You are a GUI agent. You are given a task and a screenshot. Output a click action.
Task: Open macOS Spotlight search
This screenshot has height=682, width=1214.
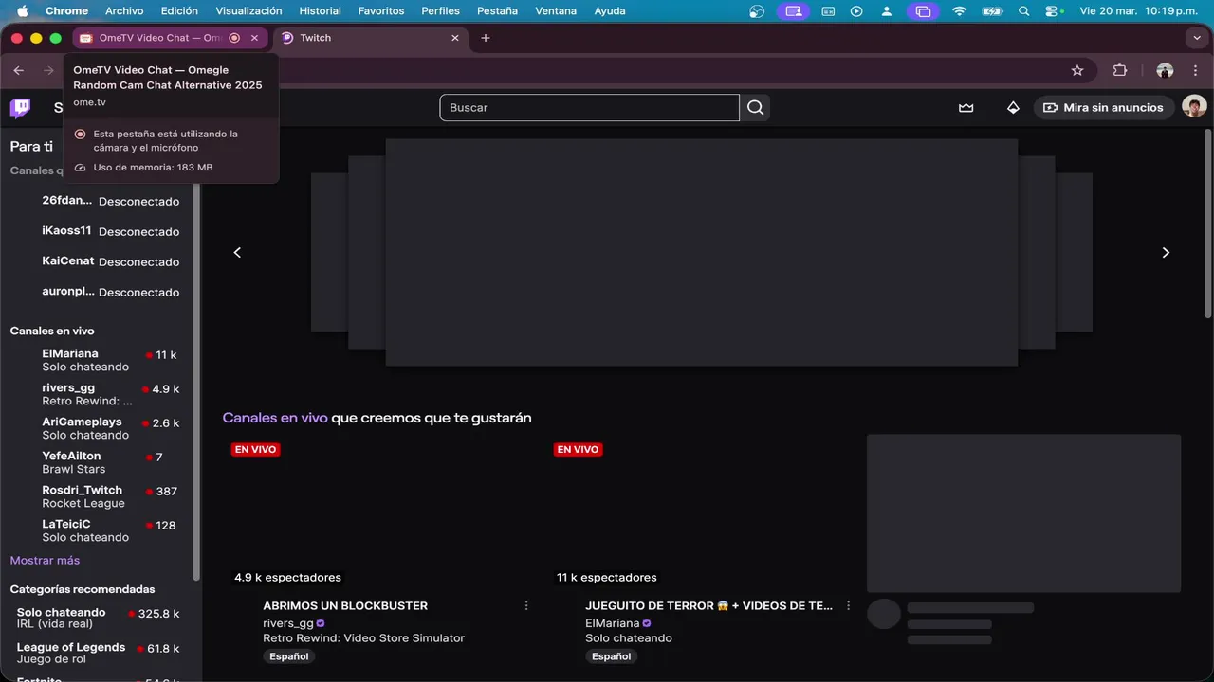pos(1023,10)
